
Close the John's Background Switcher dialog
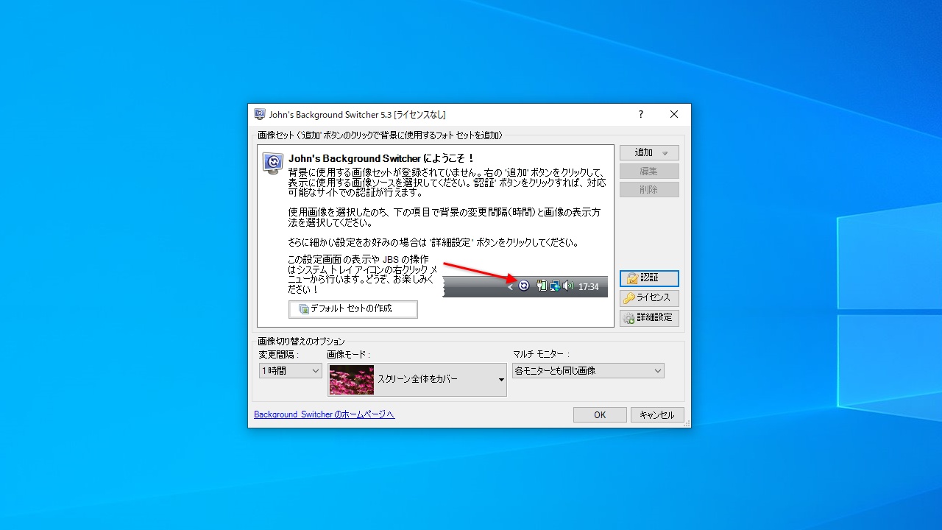674,114
